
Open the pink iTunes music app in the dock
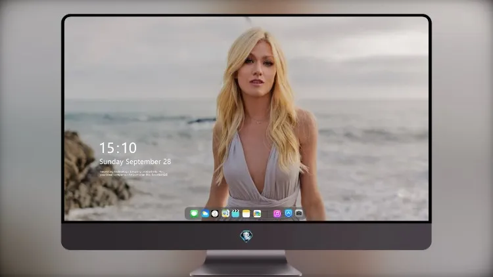click(277, 213)
